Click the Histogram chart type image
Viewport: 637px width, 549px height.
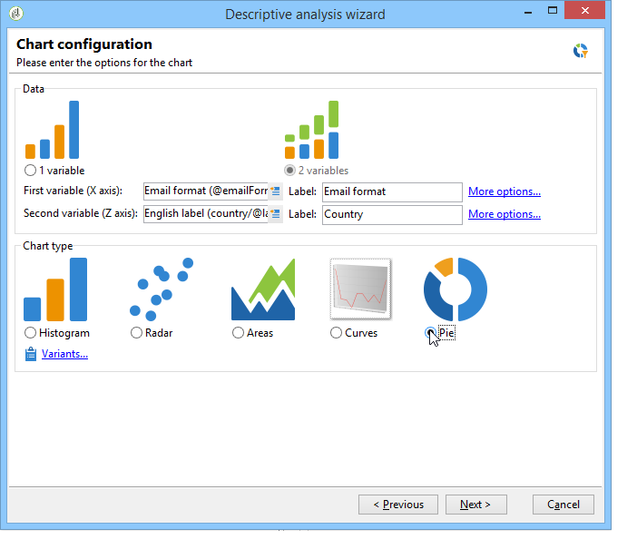(55, 289)
